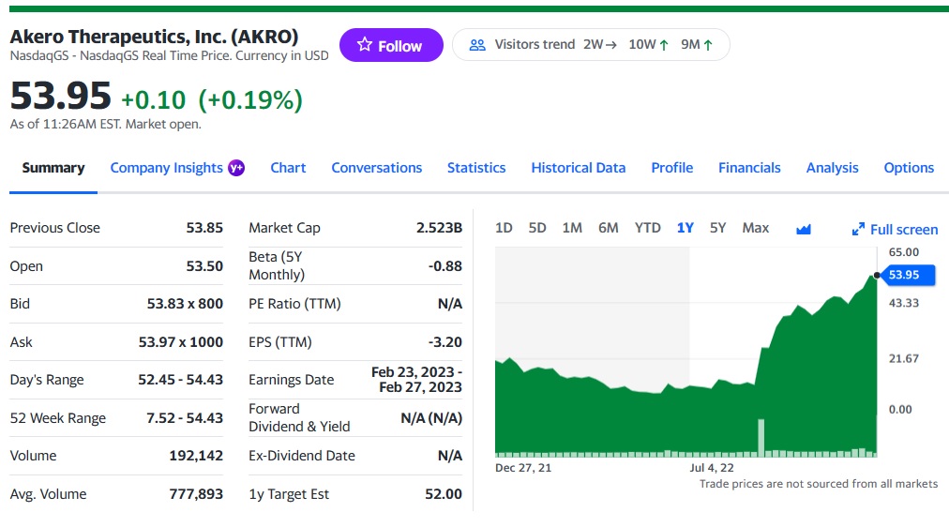Image resolution: width=949 pixels, height=527 pixels.
Task: Click the tall volume bar in chart
Action: click(x=761, y=437)
